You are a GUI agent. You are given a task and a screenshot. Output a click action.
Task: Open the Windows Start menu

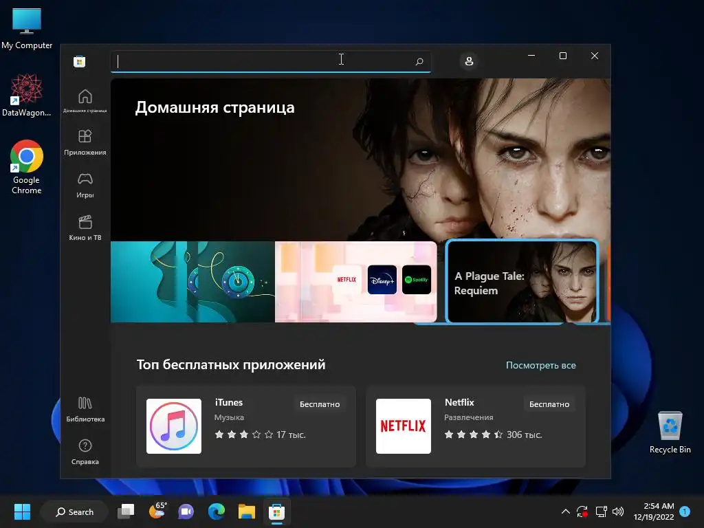22,511
